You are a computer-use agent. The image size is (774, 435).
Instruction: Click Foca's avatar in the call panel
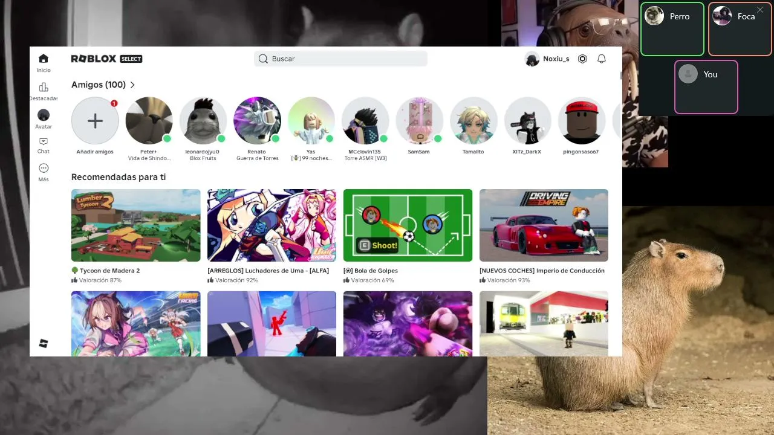pyautogui.click(x=722, y=16)
